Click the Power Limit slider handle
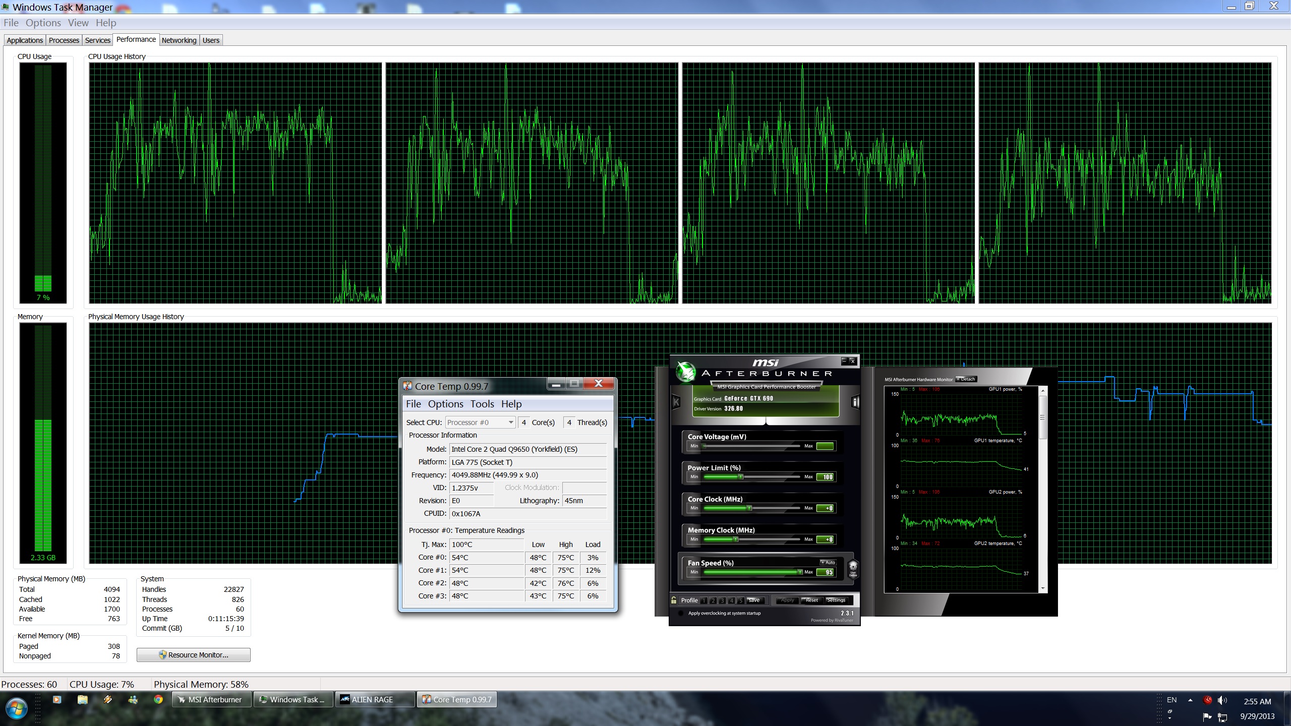This screenshot has width=1291, height=726. coord(741,477)
